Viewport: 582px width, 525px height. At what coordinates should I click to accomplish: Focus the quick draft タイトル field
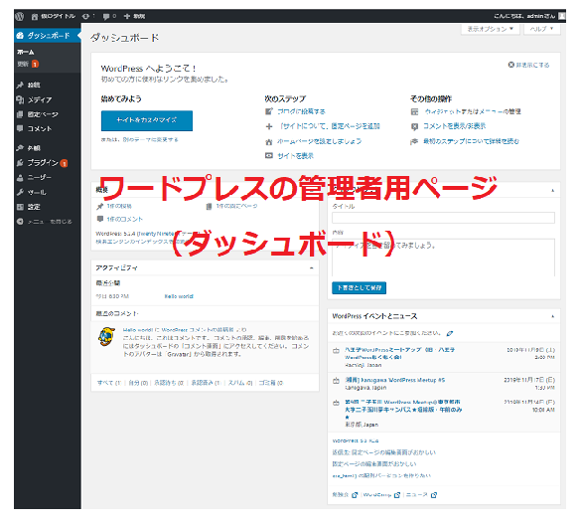pos(443,218)
